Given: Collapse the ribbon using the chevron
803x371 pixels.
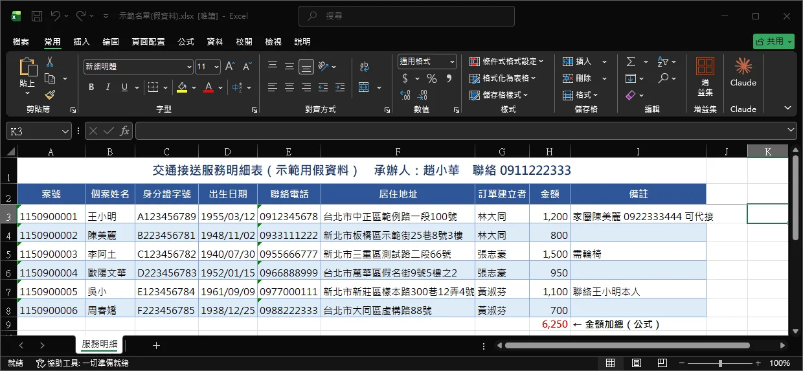Looking at the screenshot, I should click(x=788, y=108).
